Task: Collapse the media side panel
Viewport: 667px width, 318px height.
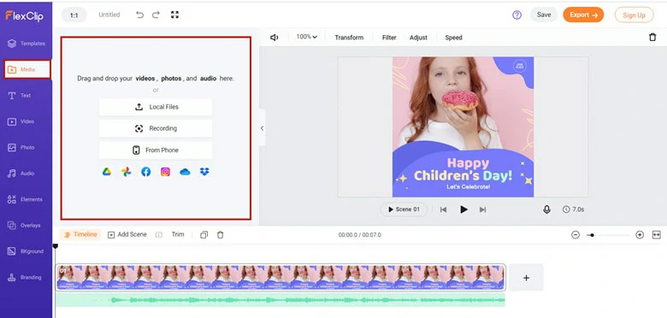Action: coord(262,128)
